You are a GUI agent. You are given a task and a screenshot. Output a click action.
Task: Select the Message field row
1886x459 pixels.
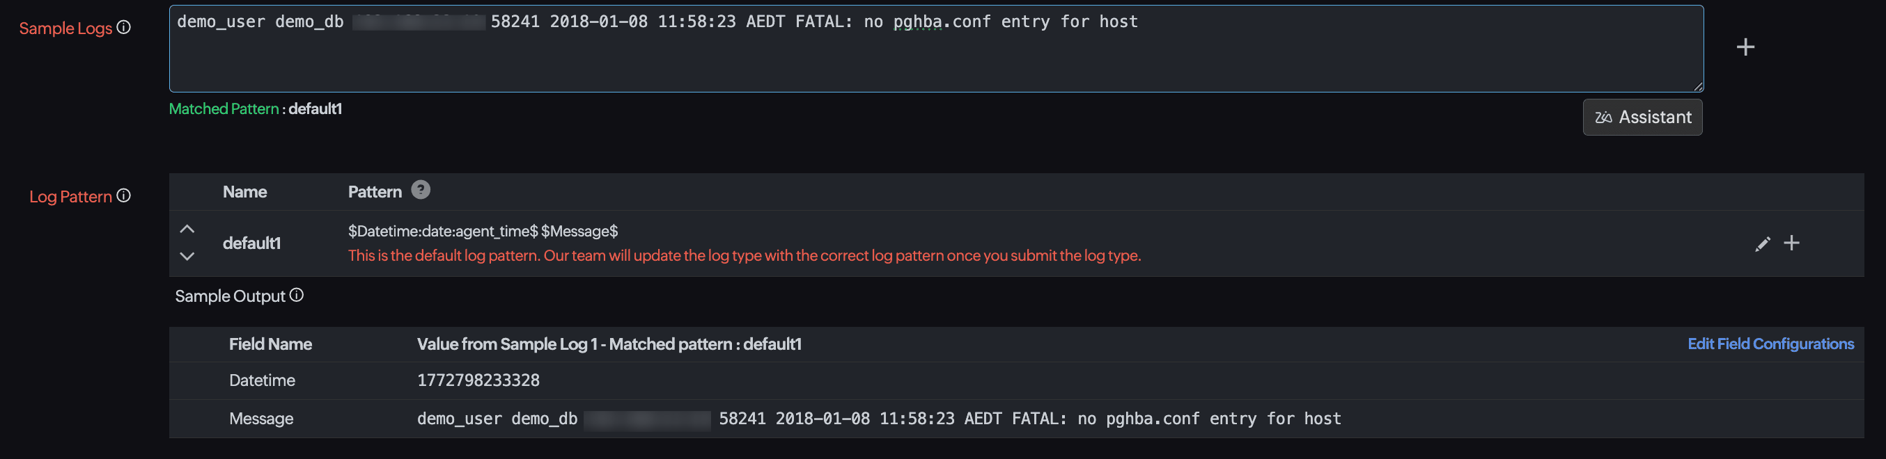pos(261,419)
